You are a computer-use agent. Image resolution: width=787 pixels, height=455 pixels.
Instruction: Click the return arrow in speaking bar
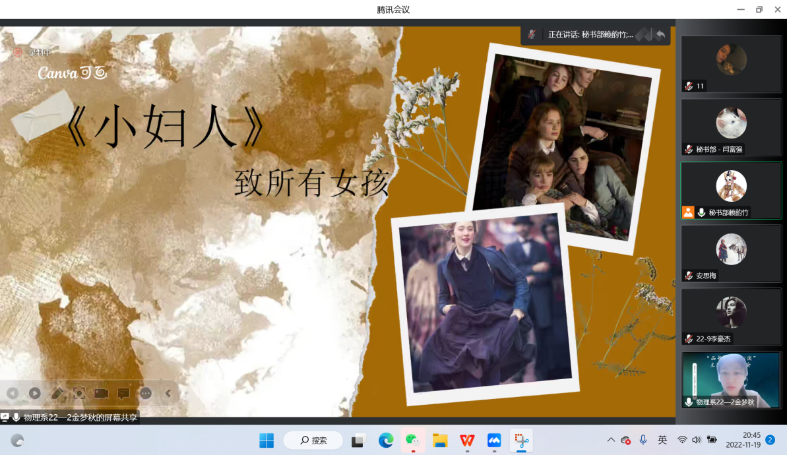[x=660, y=35]
